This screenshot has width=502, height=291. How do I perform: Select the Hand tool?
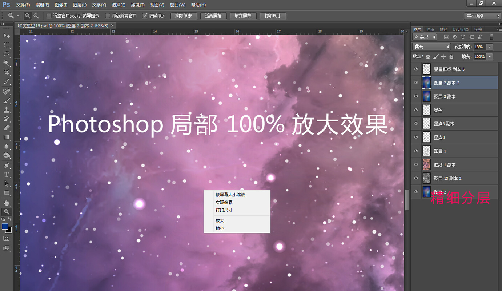click(x=7, y=203)
